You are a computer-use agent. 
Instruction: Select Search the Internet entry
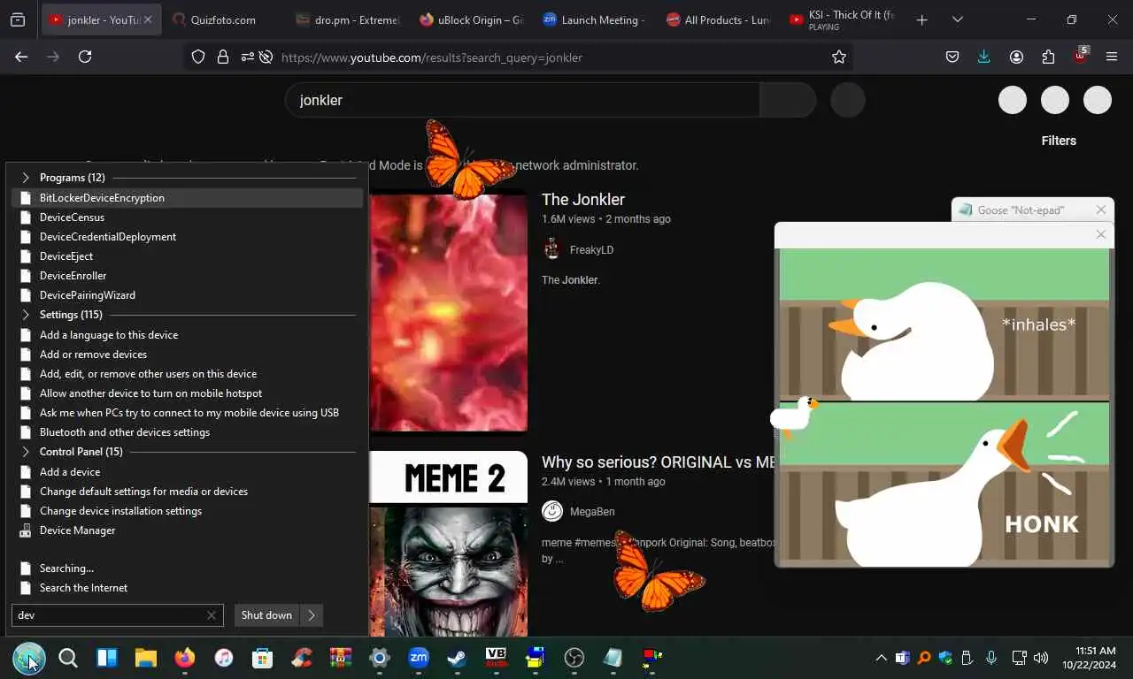(x=188, y=588)
